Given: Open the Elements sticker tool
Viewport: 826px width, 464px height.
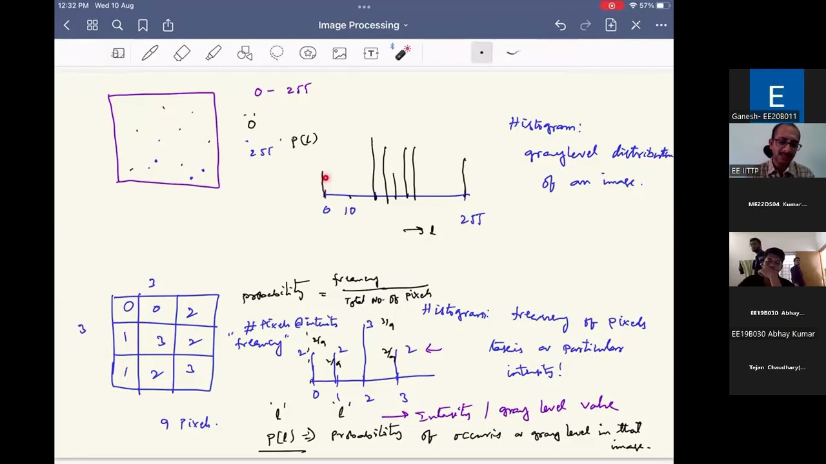Looking at the screenshot, I should click(x=308, y=53).
